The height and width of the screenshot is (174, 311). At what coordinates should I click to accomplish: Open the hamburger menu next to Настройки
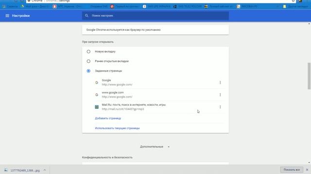7,15
